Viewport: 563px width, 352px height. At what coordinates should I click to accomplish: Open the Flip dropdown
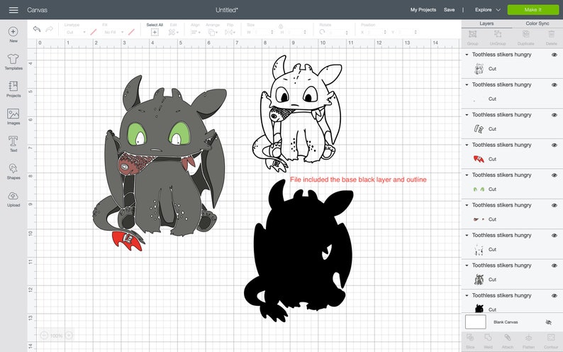pos(230,33)
